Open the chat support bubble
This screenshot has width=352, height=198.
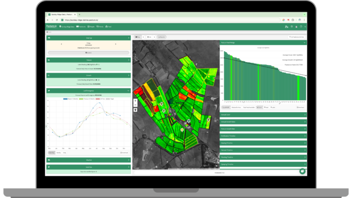pos(302,171)
